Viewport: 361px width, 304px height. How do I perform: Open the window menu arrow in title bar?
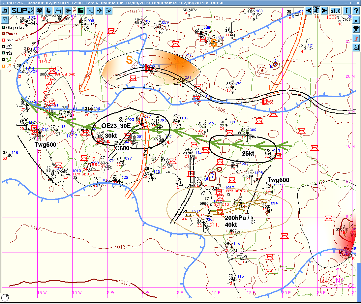[x=3, y=3]
